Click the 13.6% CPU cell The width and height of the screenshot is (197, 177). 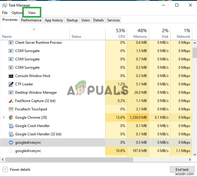[116, 118]
